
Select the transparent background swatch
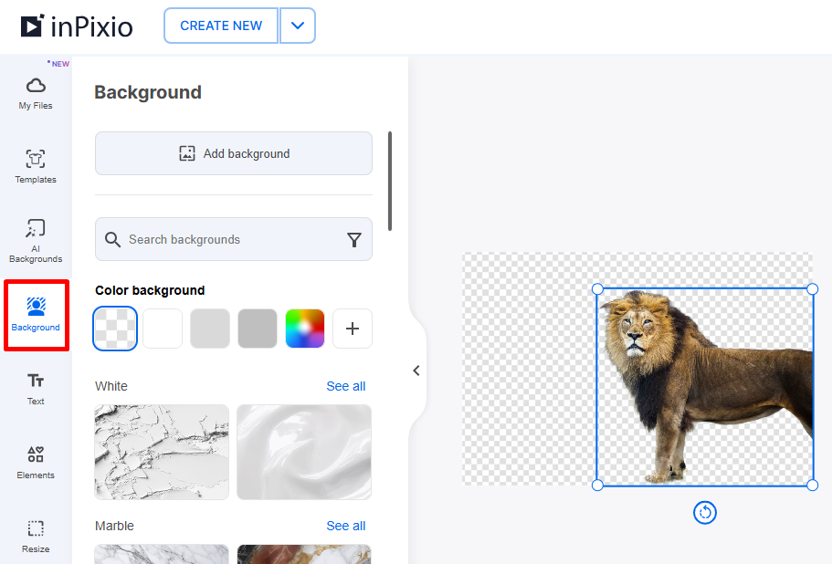pyautogui.click(x=114, y=328)
